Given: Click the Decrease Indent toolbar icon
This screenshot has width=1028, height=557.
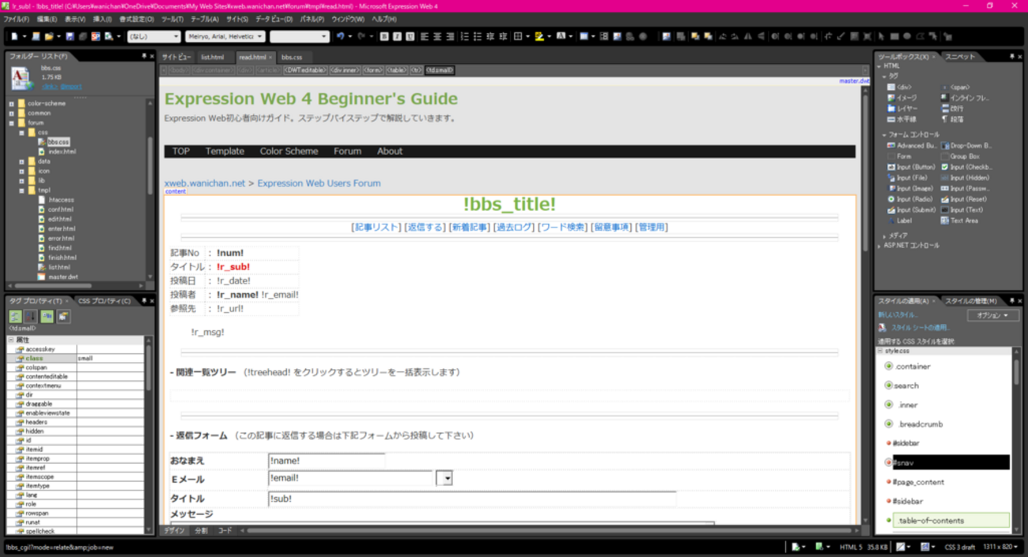Looking at the screenshot, I should coord(490,36).
